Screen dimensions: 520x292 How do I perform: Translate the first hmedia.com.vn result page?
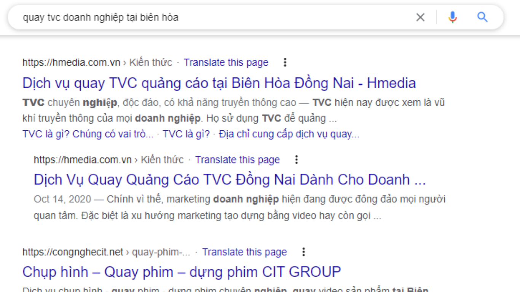[x=226, y=62]
